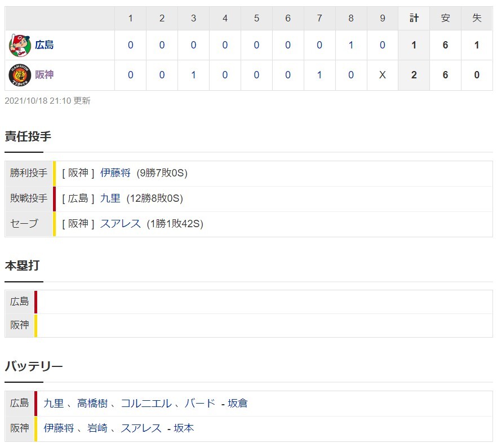Screen dimensions: 497x447
Task: Click Hiroshima's 1st inning score 0
Action: click(x=130, y=45)
